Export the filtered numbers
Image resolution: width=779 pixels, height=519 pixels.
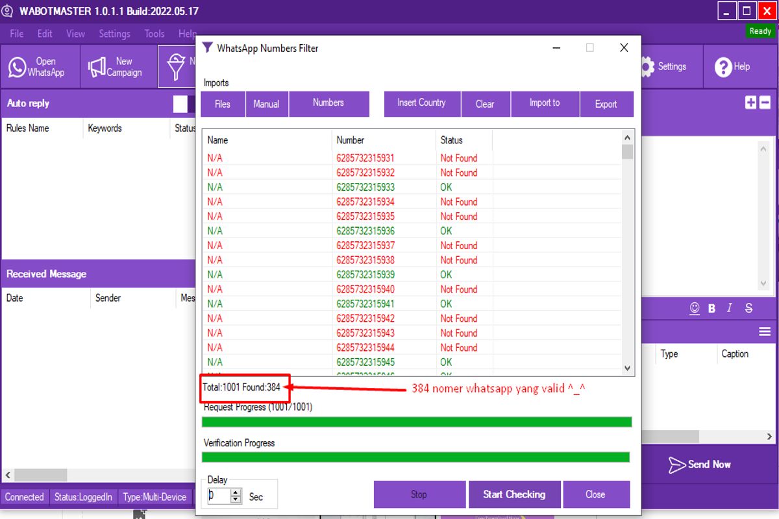606,104
